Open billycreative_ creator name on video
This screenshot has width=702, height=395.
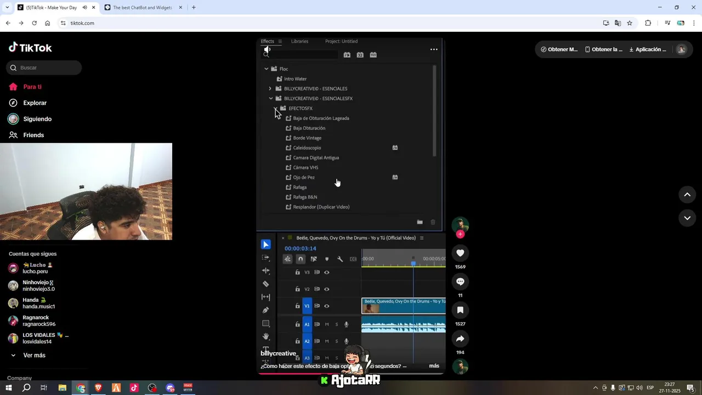279,353
